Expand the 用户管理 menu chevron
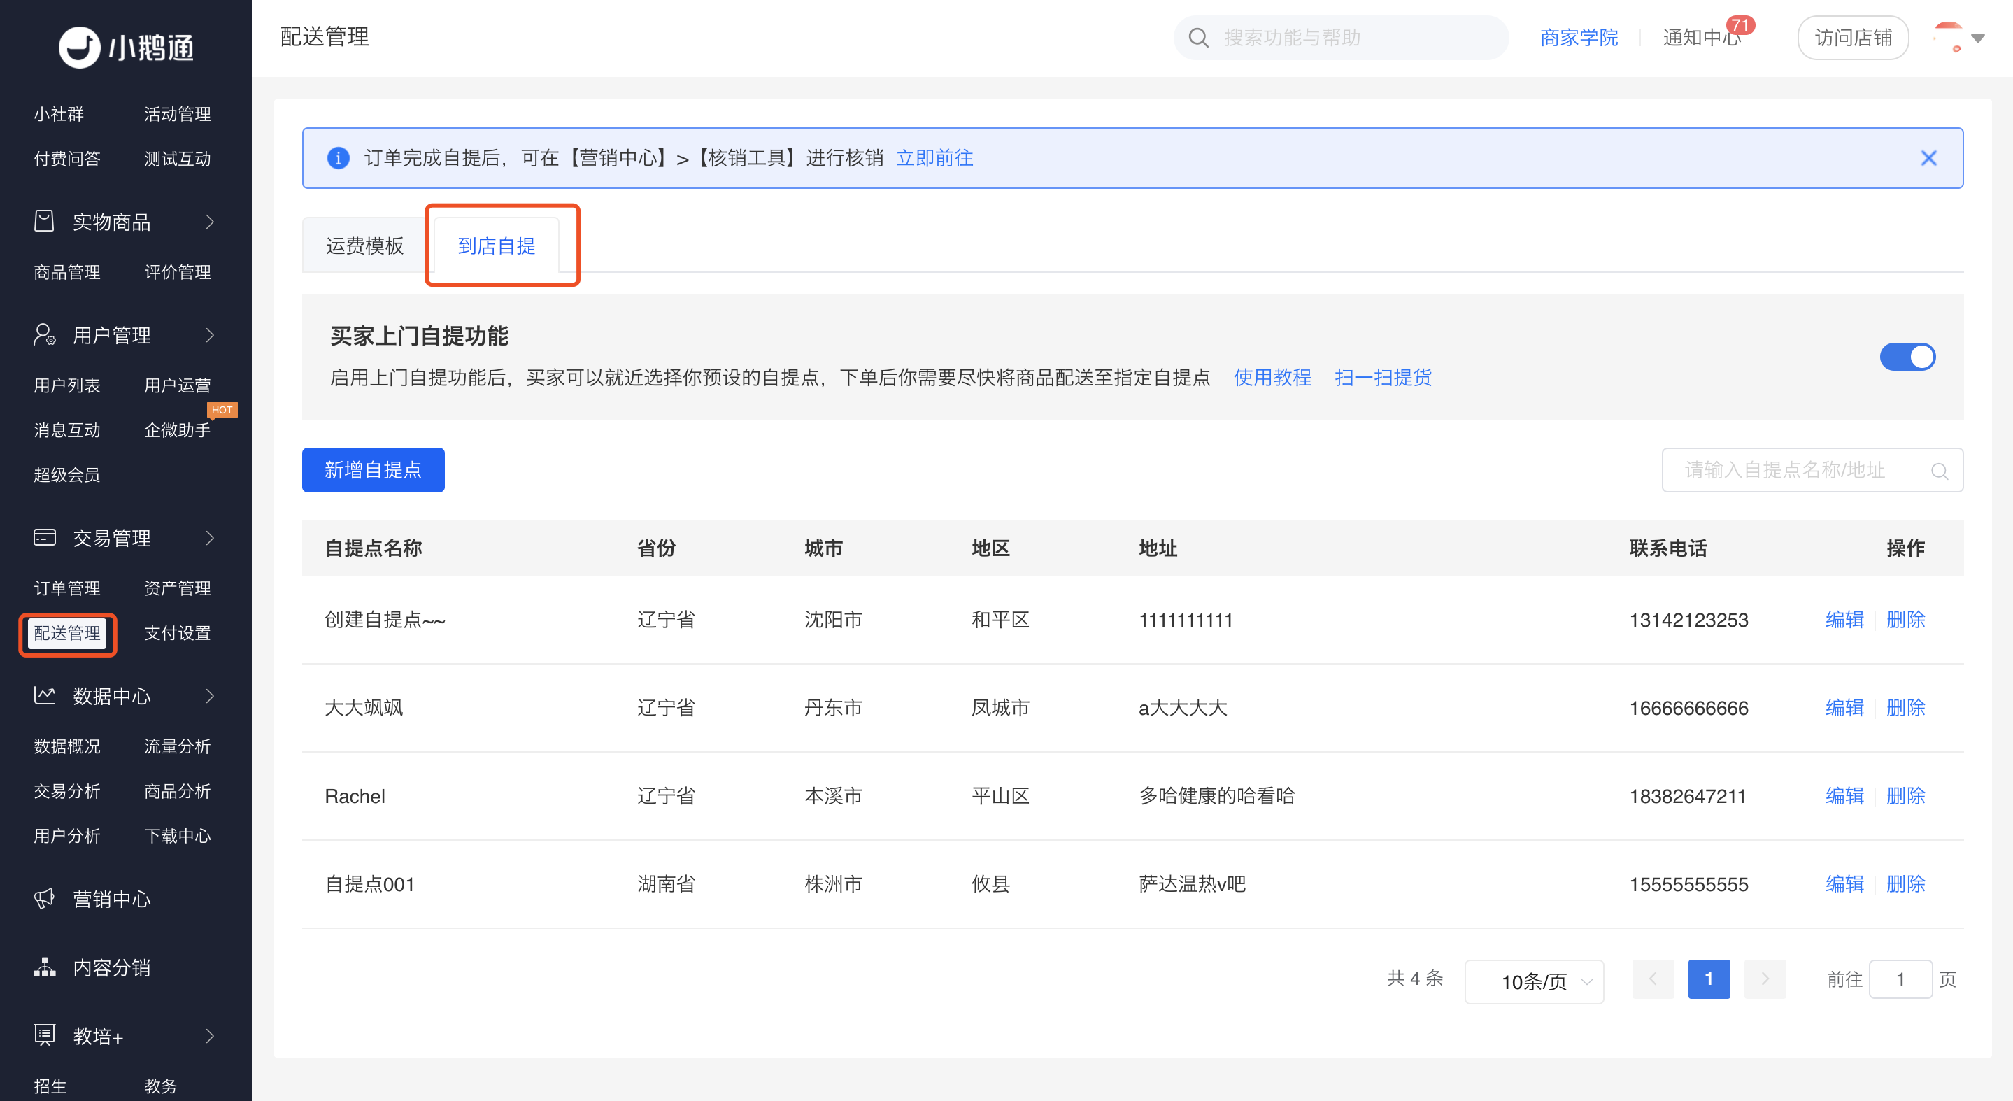 (209, 334)
